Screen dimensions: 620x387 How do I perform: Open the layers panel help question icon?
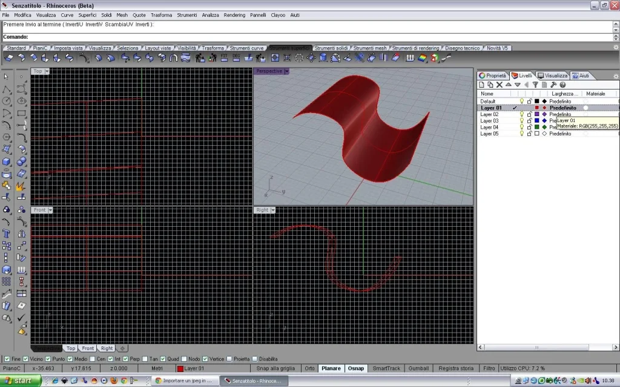click(x=562, y=85)
